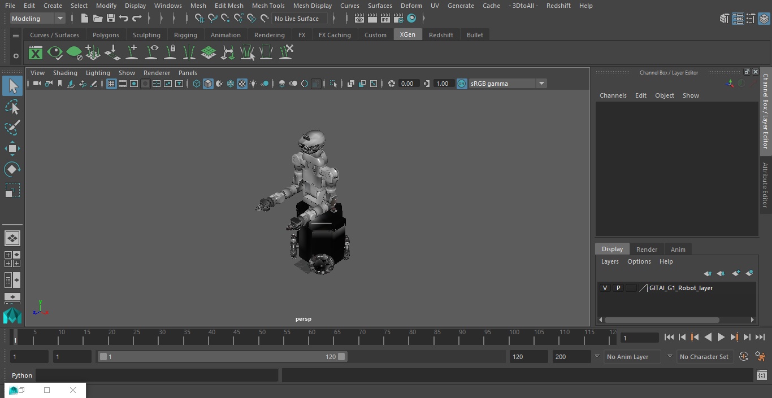Open the Mesh Tools menu
The height and width of the screenshot is (398, 772).
pyautogui.click(x=268, y=6)
